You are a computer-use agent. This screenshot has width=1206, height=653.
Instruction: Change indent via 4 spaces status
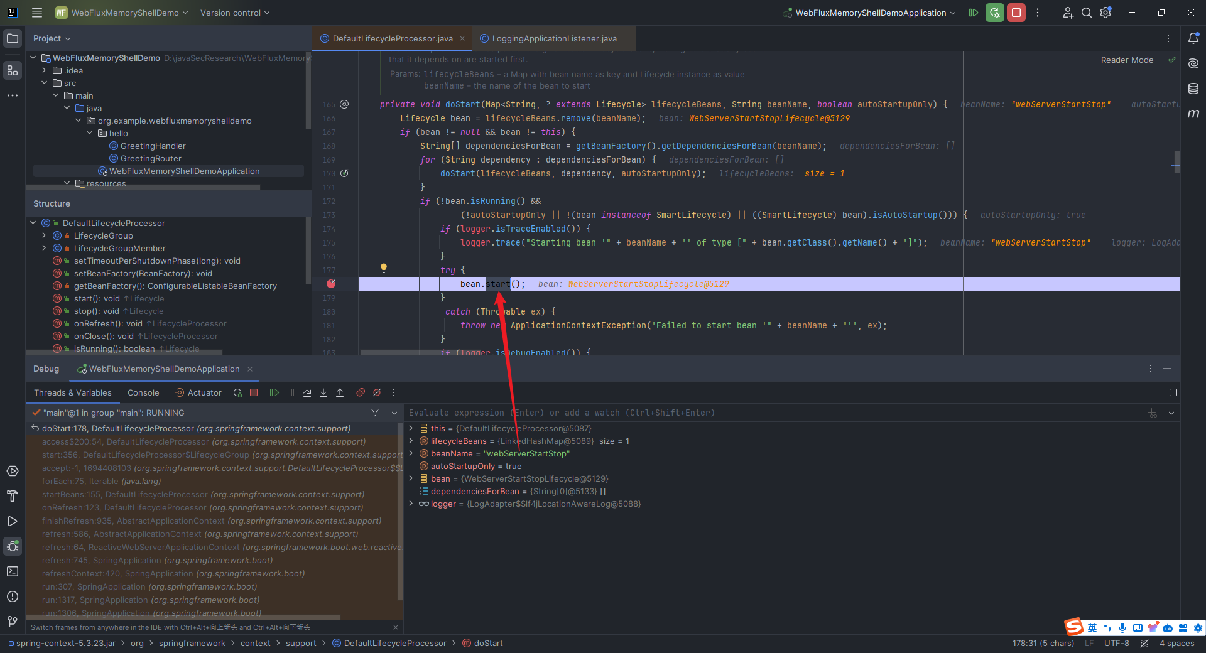coord(1176,643)
